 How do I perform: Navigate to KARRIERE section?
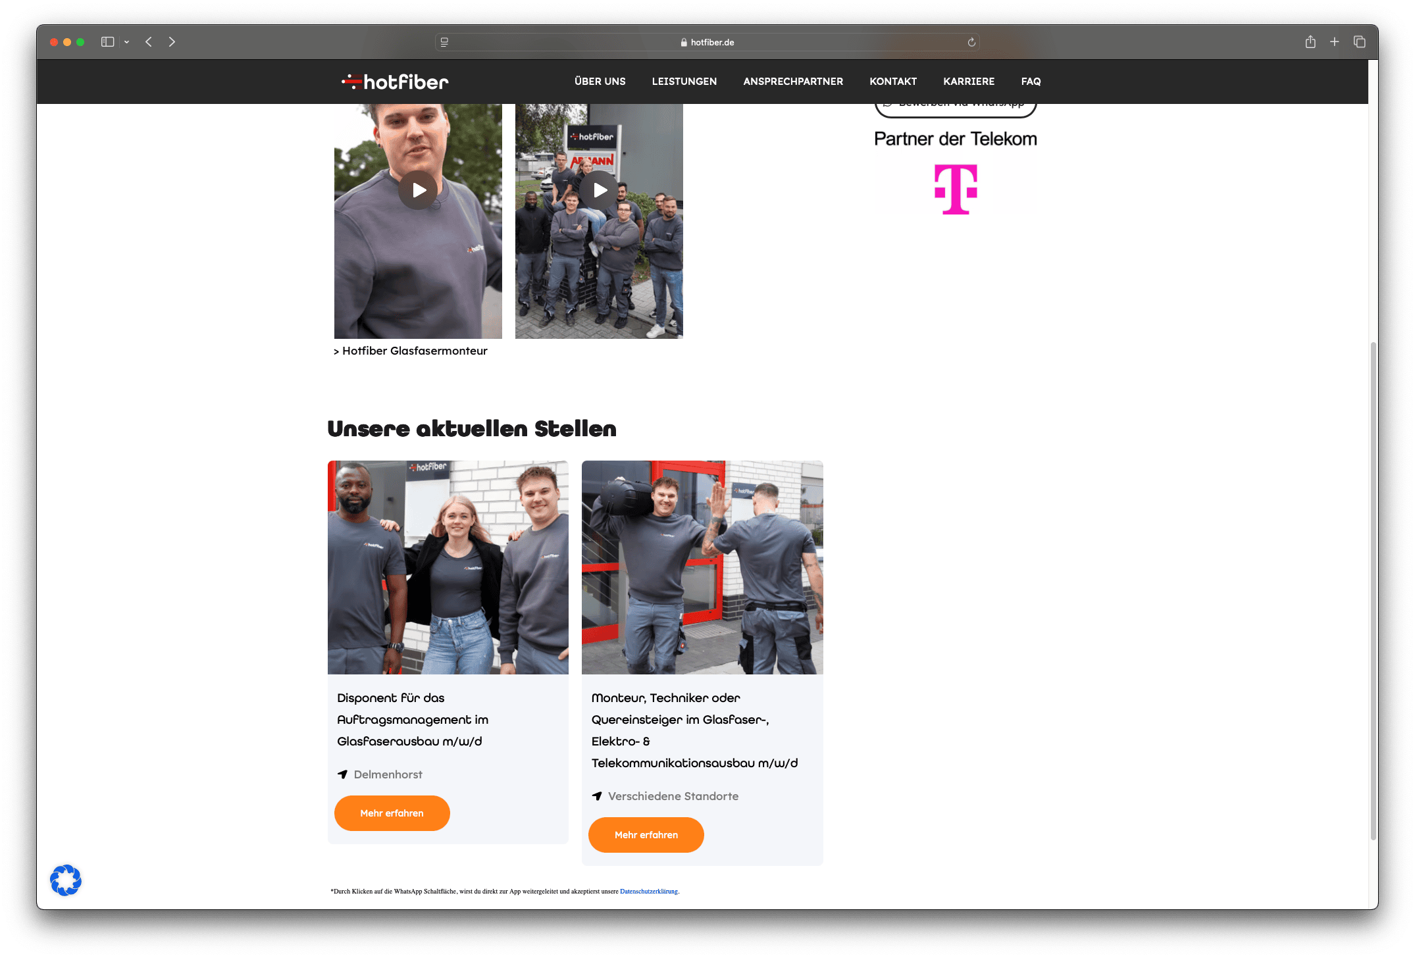[968, 82]
